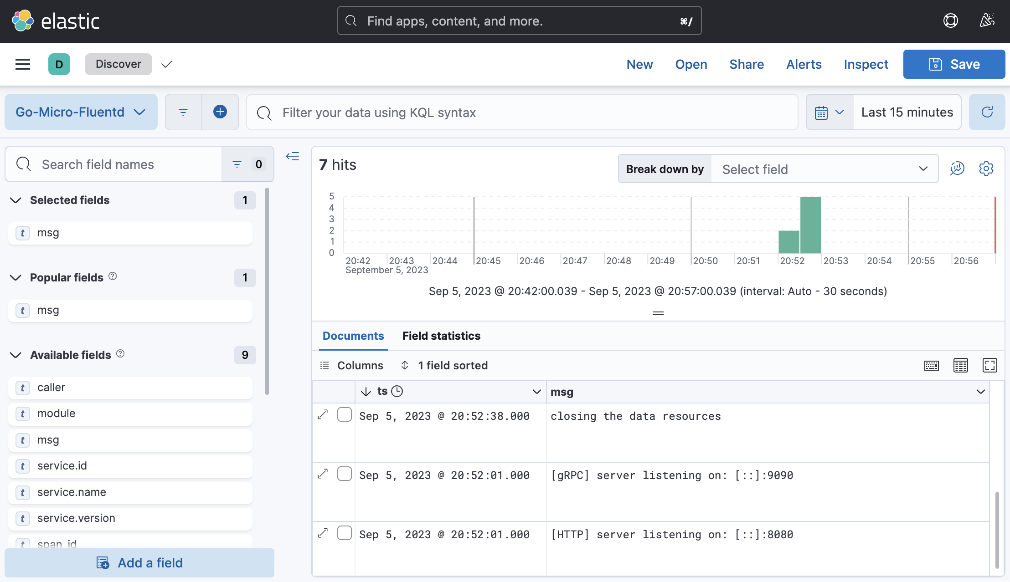
Task: Select the gRPC server listening row checkbox
Action: click(345, 474)
